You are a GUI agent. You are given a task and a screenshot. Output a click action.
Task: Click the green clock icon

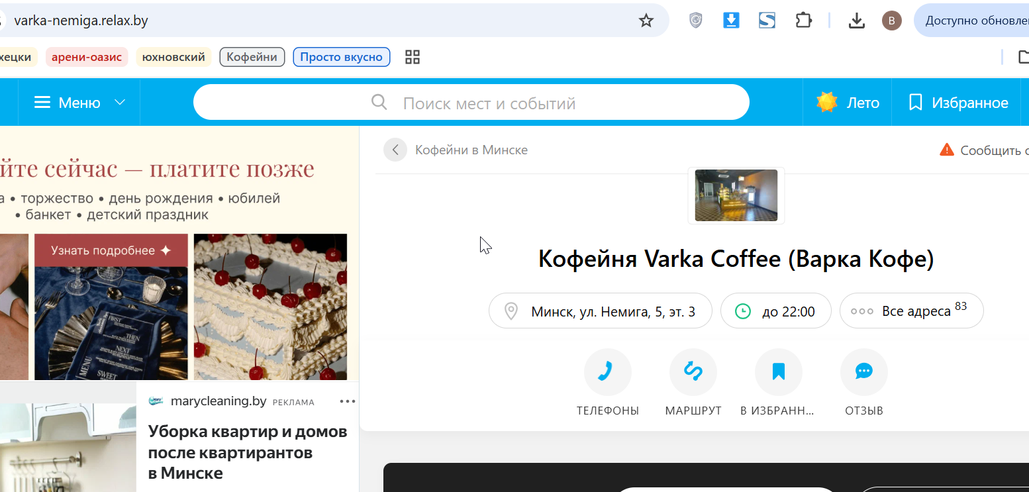[743, 311]
